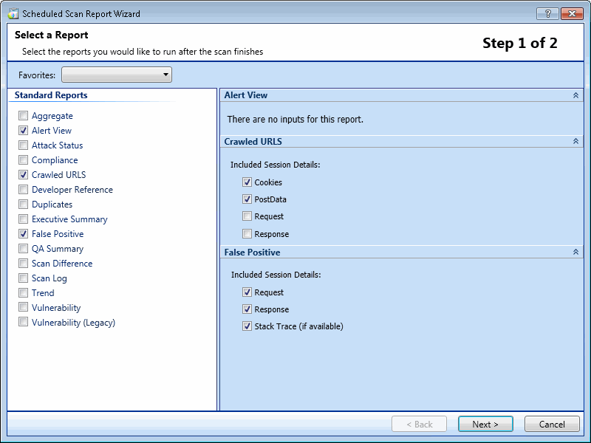Open the Favorites dropdown

point(164,75)
